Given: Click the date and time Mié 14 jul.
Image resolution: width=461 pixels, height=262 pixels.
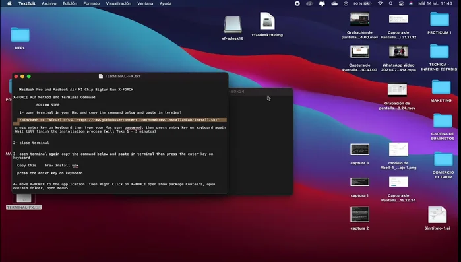Looking at the screenshot, I should 435,3.
